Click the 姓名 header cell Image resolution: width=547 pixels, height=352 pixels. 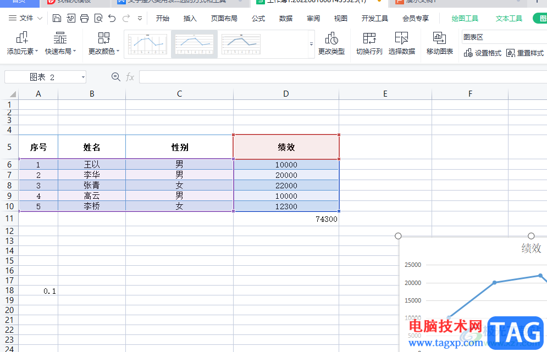pyautogui.click(x=92, y=147)
